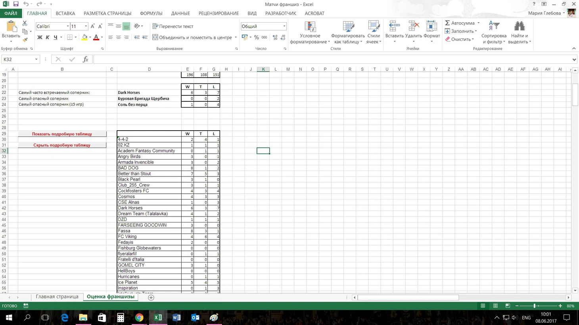Open the Fill (Заполнить) dropdown
Viewport: 579px width, 325px height.
(x=461, y=31)
